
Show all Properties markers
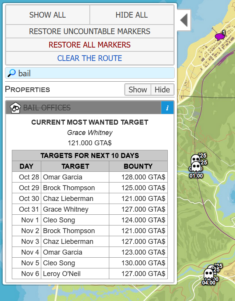[x=138, y=90]
